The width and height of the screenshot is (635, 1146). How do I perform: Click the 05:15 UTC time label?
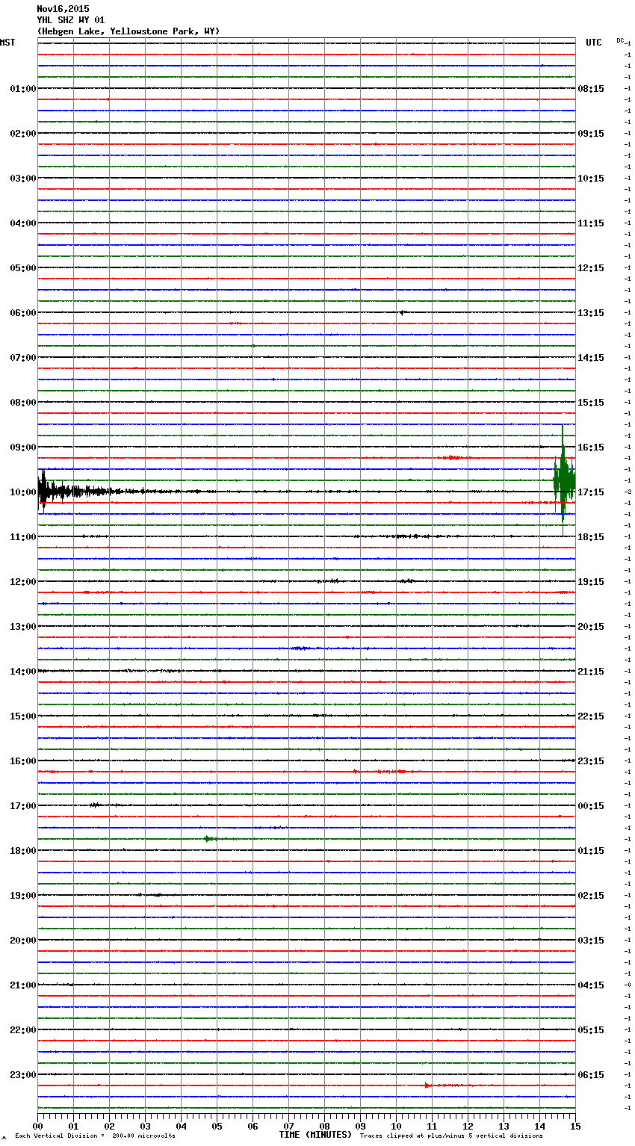591,1030
